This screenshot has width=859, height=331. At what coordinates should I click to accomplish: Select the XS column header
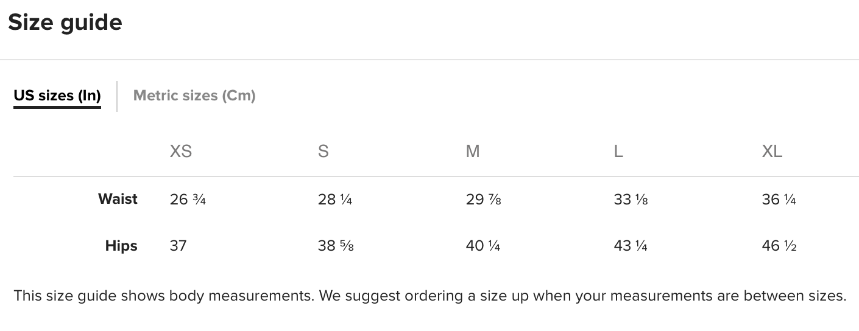point(181,152)
